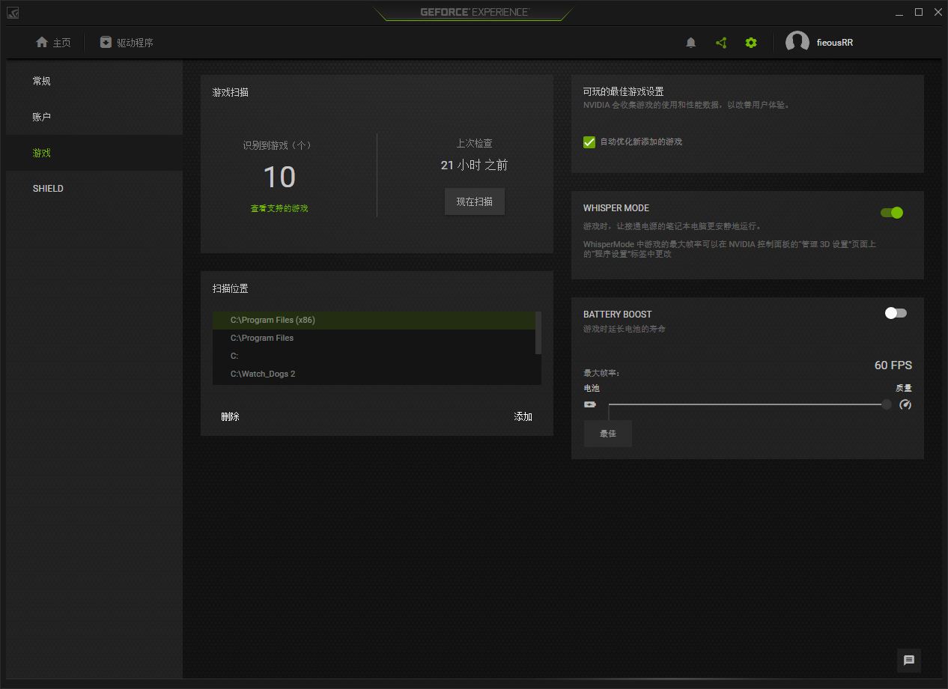948x689 pixels.
Task: Turn off the Whisper Mode toggle
Action: tap(892, 213)
